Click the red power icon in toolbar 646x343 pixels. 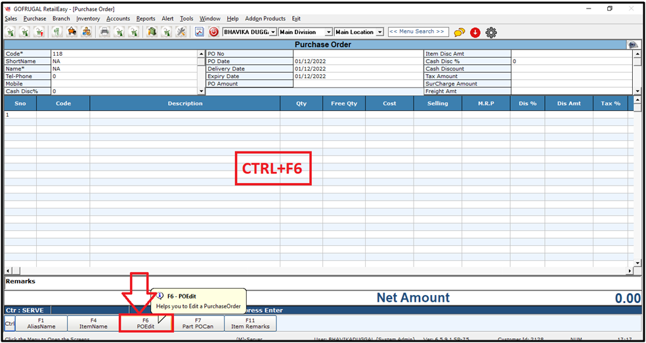pos(213,31)
